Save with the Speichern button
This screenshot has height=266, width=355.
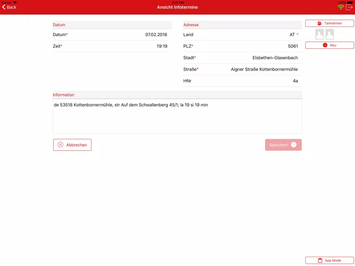[x=283, y=145]
